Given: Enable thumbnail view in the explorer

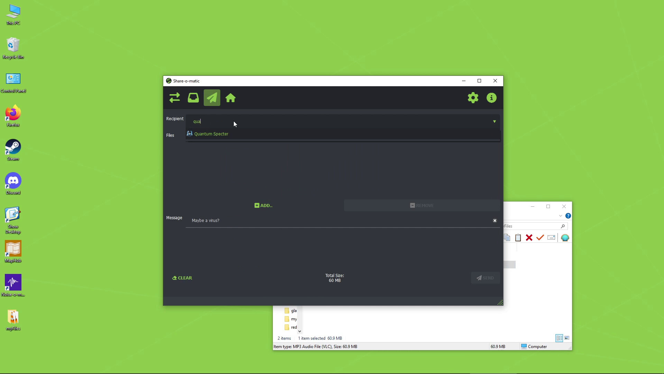Looking at the screenshot, I should 568,338.
